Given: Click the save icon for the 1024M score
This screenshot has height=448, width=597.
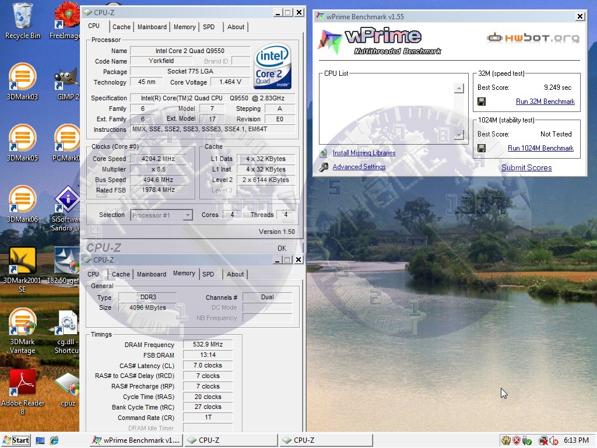Looking at the screenshot, I should pyautogui.click(x=482, y=148).
